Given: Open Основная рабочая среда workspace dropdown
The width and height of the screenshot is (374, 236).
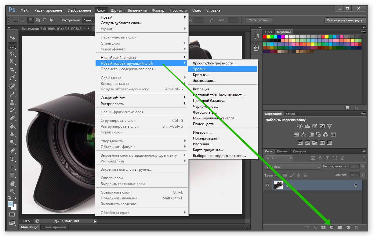Looking at the screenshot, I should [x=345, y=20].
